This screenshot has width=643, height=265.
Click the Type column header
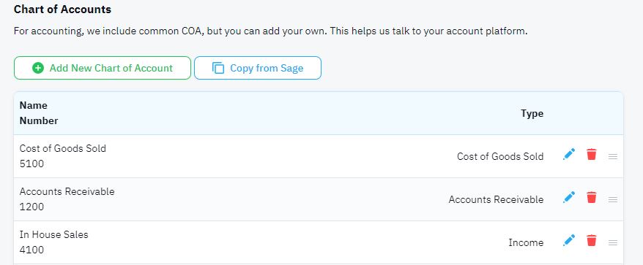(x=532, y=113)
